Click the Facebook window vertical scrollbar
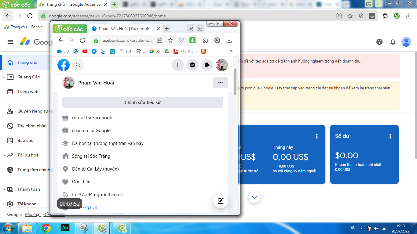 (x=235, y=82)
